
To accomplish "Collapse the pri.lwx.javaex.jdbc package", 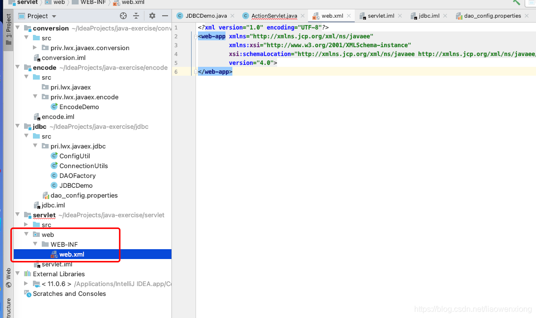I will 35,145.
